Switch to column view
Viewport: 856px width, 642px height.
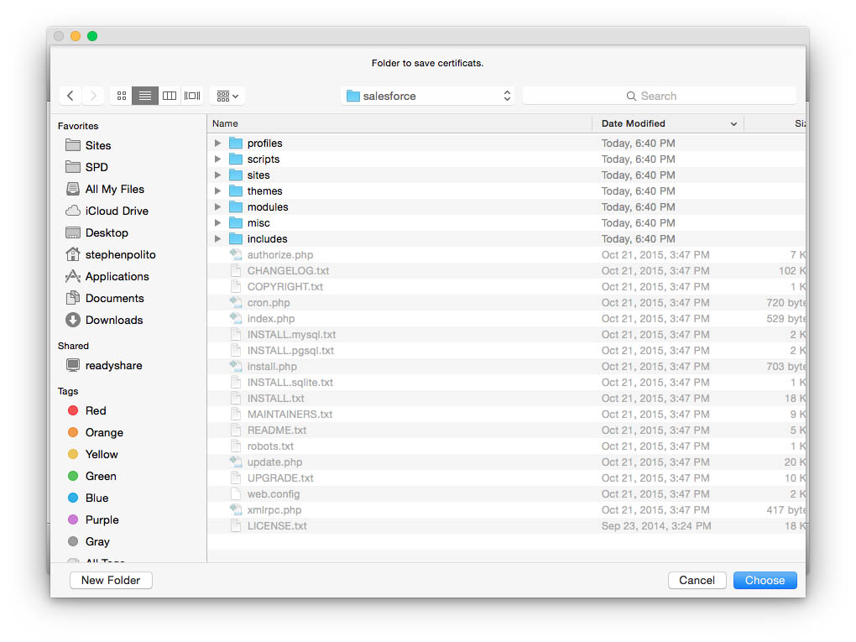[170, 96]
